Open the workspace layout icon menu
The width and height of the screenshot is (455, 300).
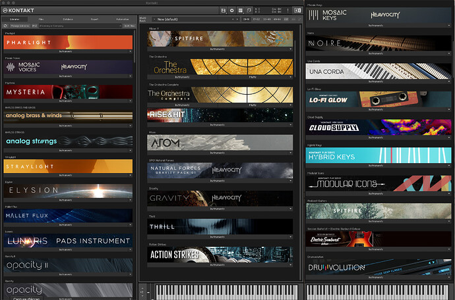point(241,11)
